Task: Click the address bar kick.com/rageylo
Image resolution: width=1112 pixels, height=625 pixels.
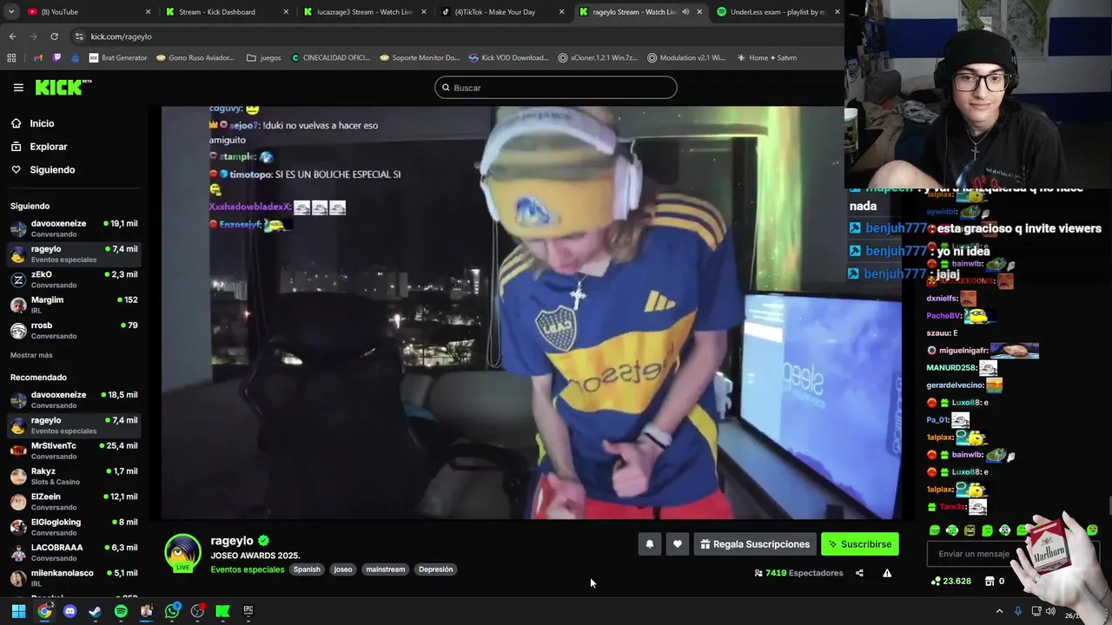Action: (x=121, y=36)
